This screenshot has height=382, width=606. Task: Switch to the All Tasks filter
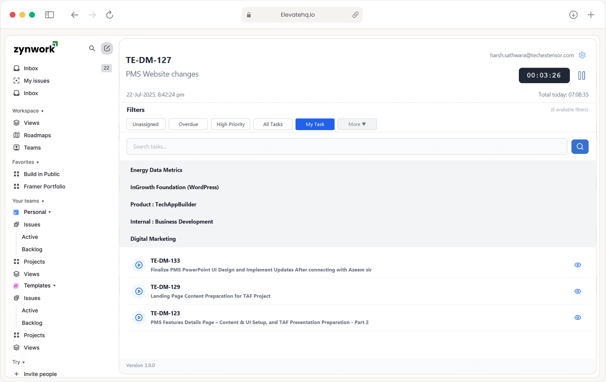tap(273, 124)
